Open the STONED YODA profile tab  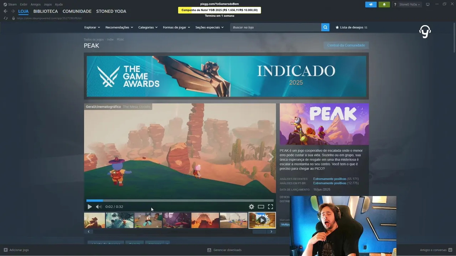coord(111,11)
